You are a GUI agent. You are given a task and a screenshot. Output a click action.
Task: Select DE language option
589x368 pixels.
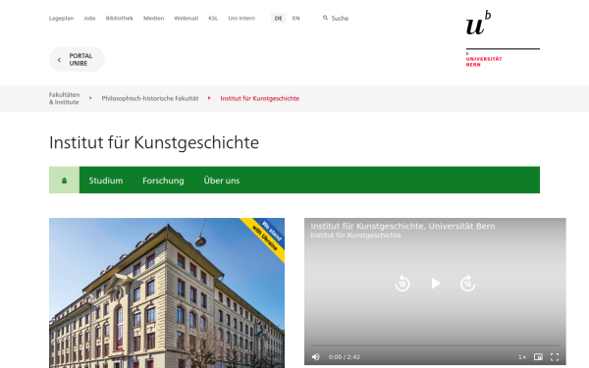pos(279,18)
